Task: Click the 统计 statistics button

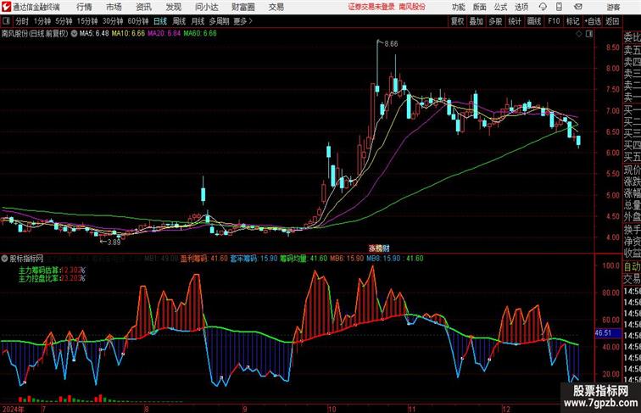Action: (x=515, y=21)
